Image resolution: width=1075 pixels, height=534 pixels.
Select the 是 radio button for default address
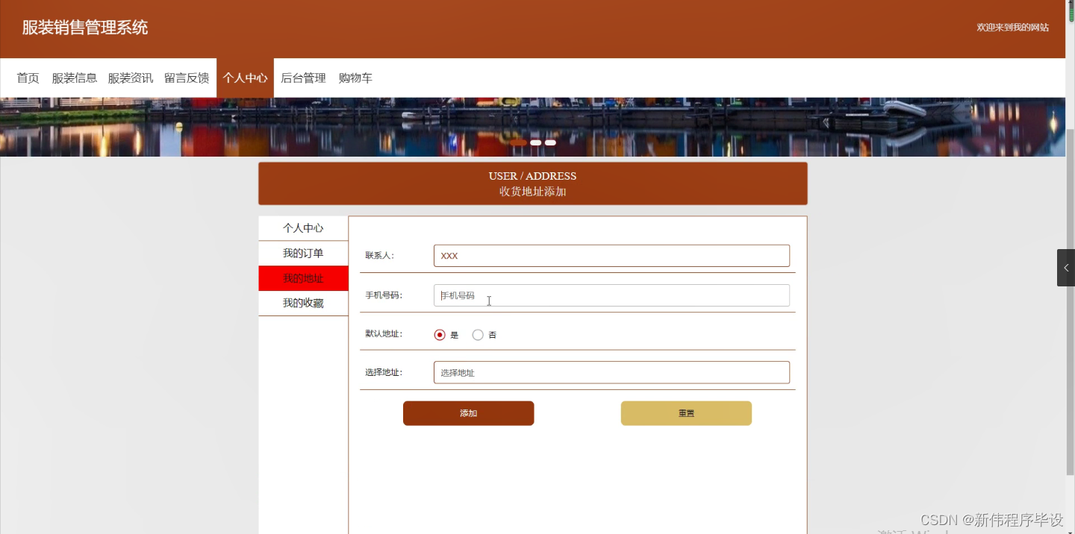click(440, 334)
